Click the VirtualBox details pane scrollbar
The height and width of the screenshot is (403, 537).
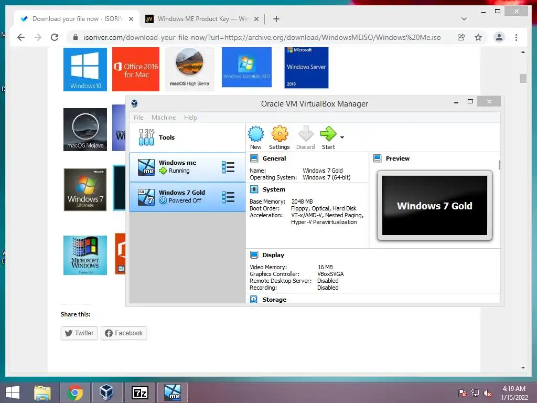tap(499, 165)
